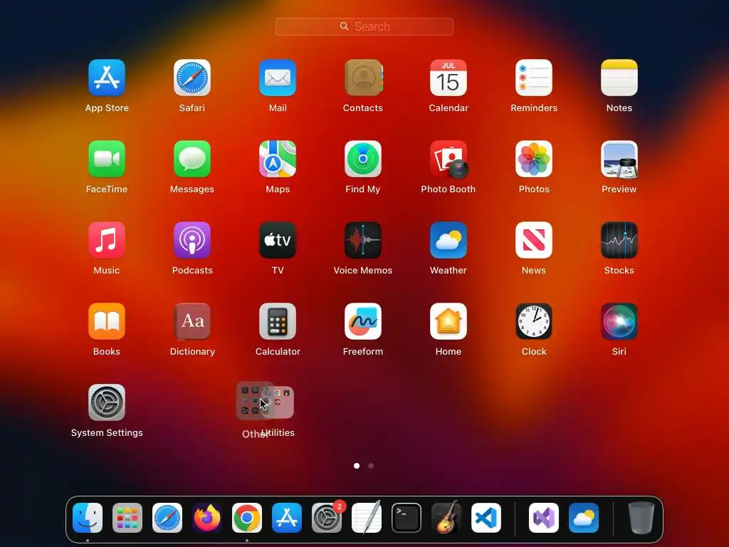Open Terminal in the Dock
Screen dimensions: 729x547
tap(407, 518)
